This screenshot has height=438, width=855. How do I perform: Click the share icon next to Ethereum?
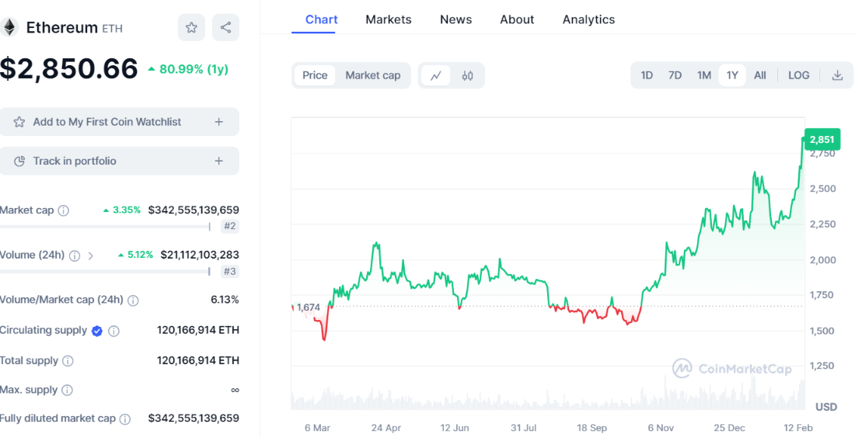(x=225, y=28)
